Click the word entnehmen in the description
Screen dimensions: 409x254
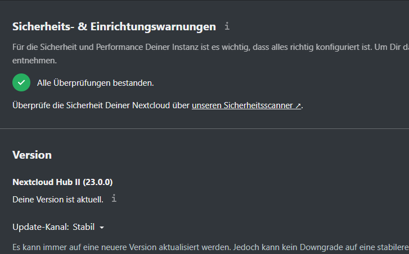34,61
